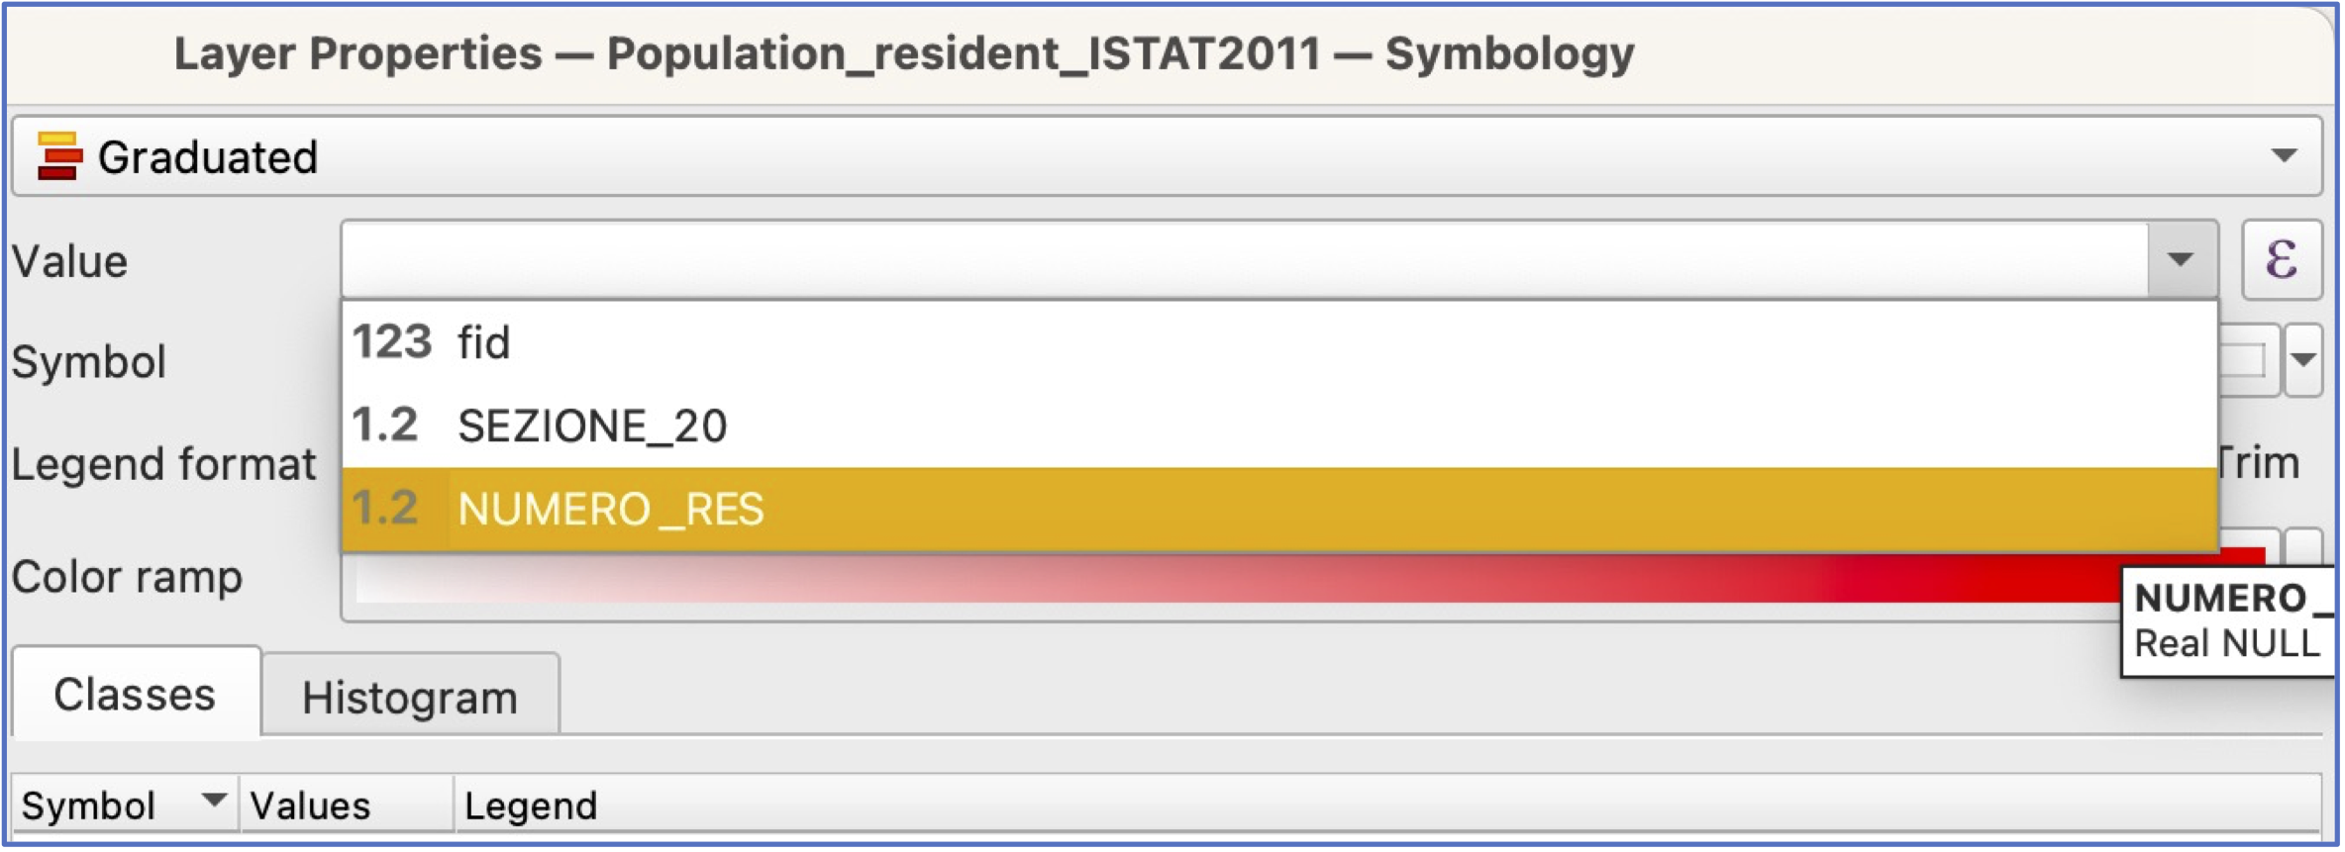
Task: Select the fid field option
Action: 1279,342
